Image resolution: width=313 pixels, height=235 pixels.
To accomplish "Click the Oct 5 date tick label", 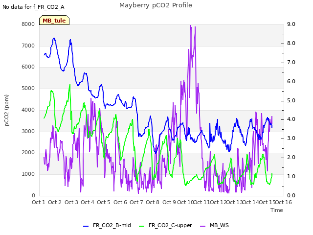I will pyautogui.click(x=104, y=202).
